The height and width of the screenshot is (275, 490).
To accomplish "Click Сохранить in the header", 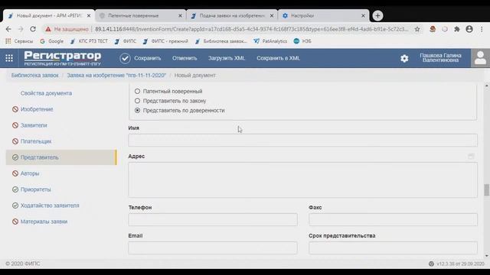I will click(x=148, y=58).
